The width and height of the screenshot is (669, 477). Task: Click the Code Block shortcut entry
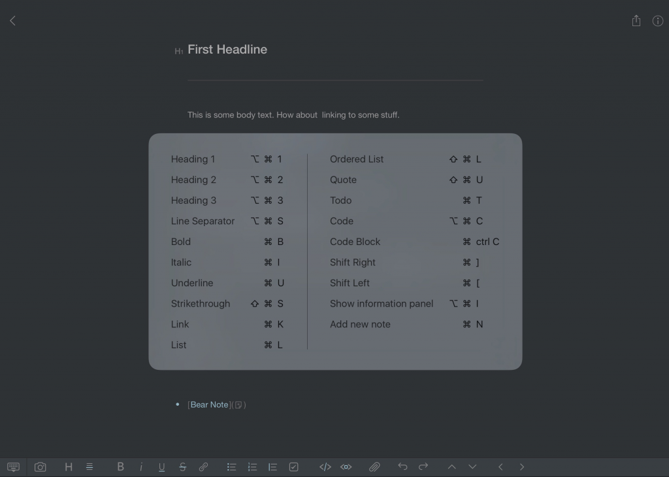tap(414, 242)
